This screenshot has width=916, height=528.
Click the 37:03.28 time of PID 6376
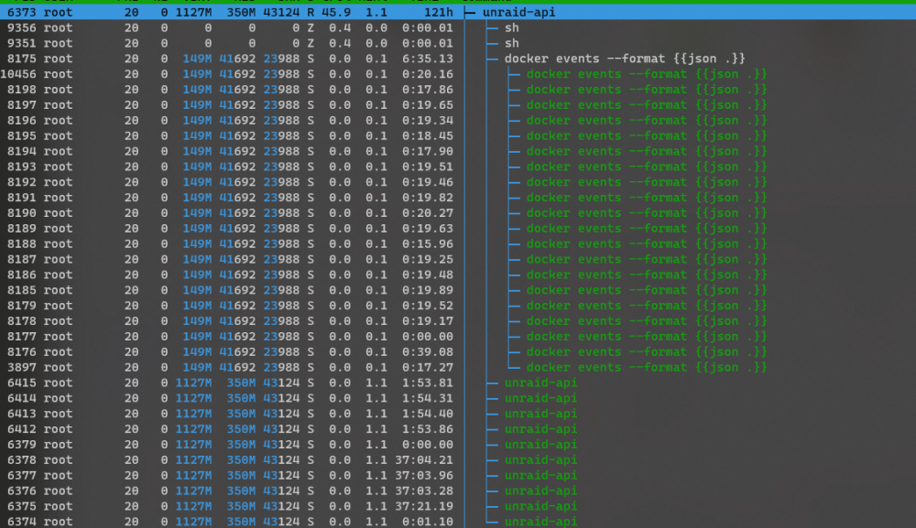pos(423,491)
